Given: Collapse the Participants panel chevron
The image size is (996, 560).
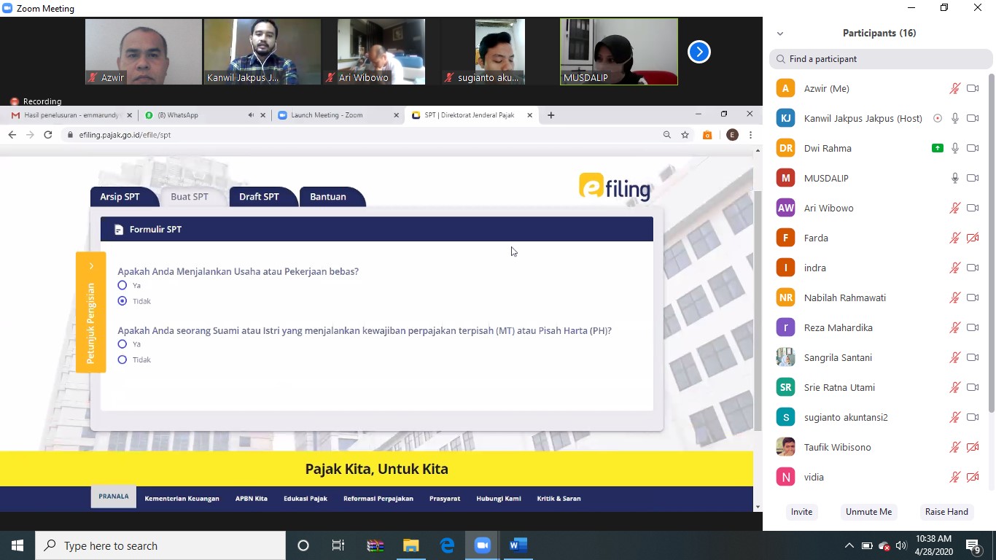Looking at the screenshot, I should pyautogui.click(x=780, y=34).
